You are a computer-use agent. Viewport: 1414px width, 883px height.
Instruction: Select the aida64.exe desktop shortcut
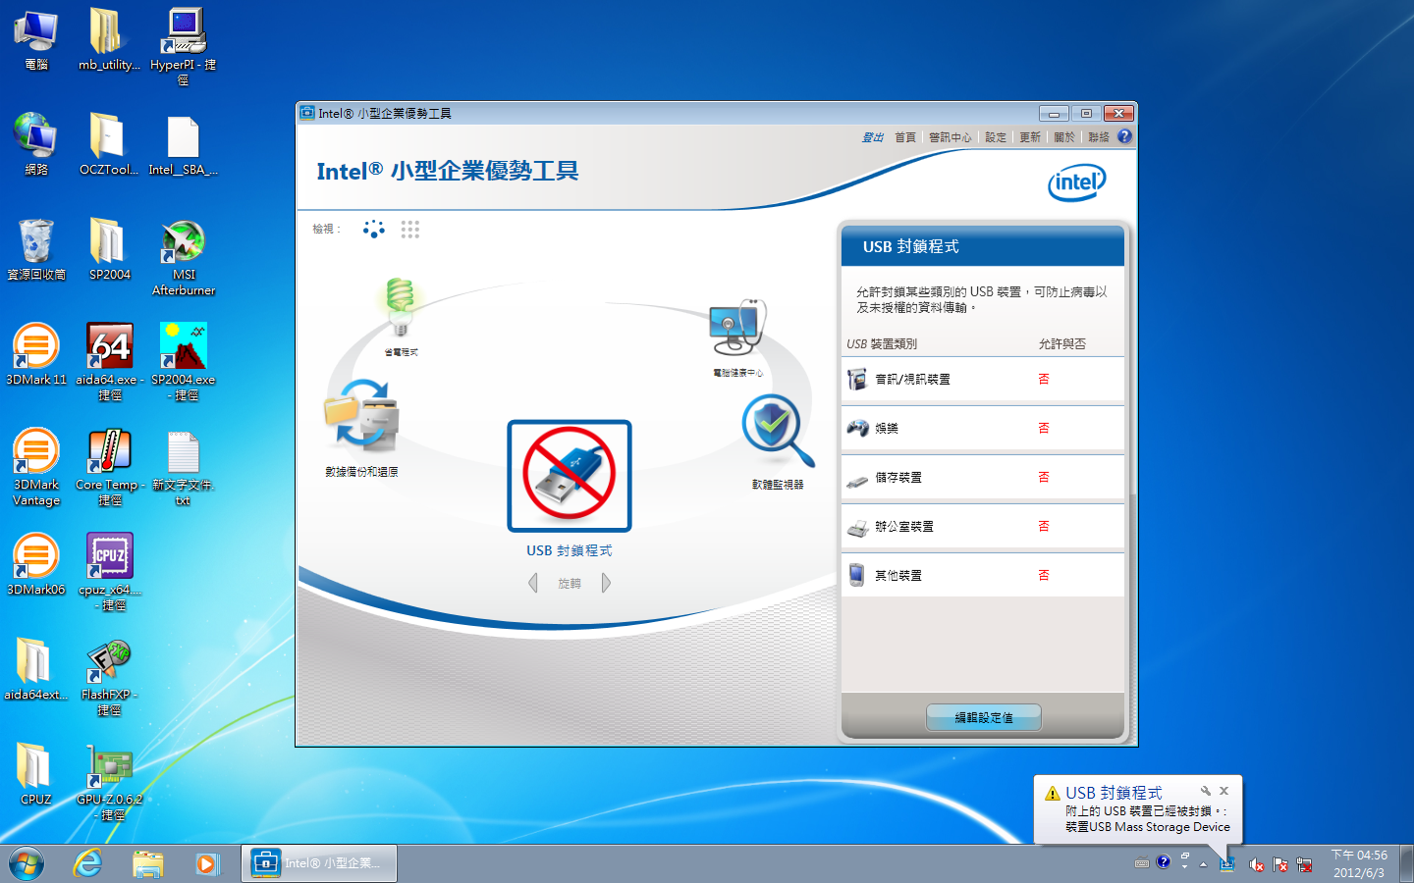point(110,362)
